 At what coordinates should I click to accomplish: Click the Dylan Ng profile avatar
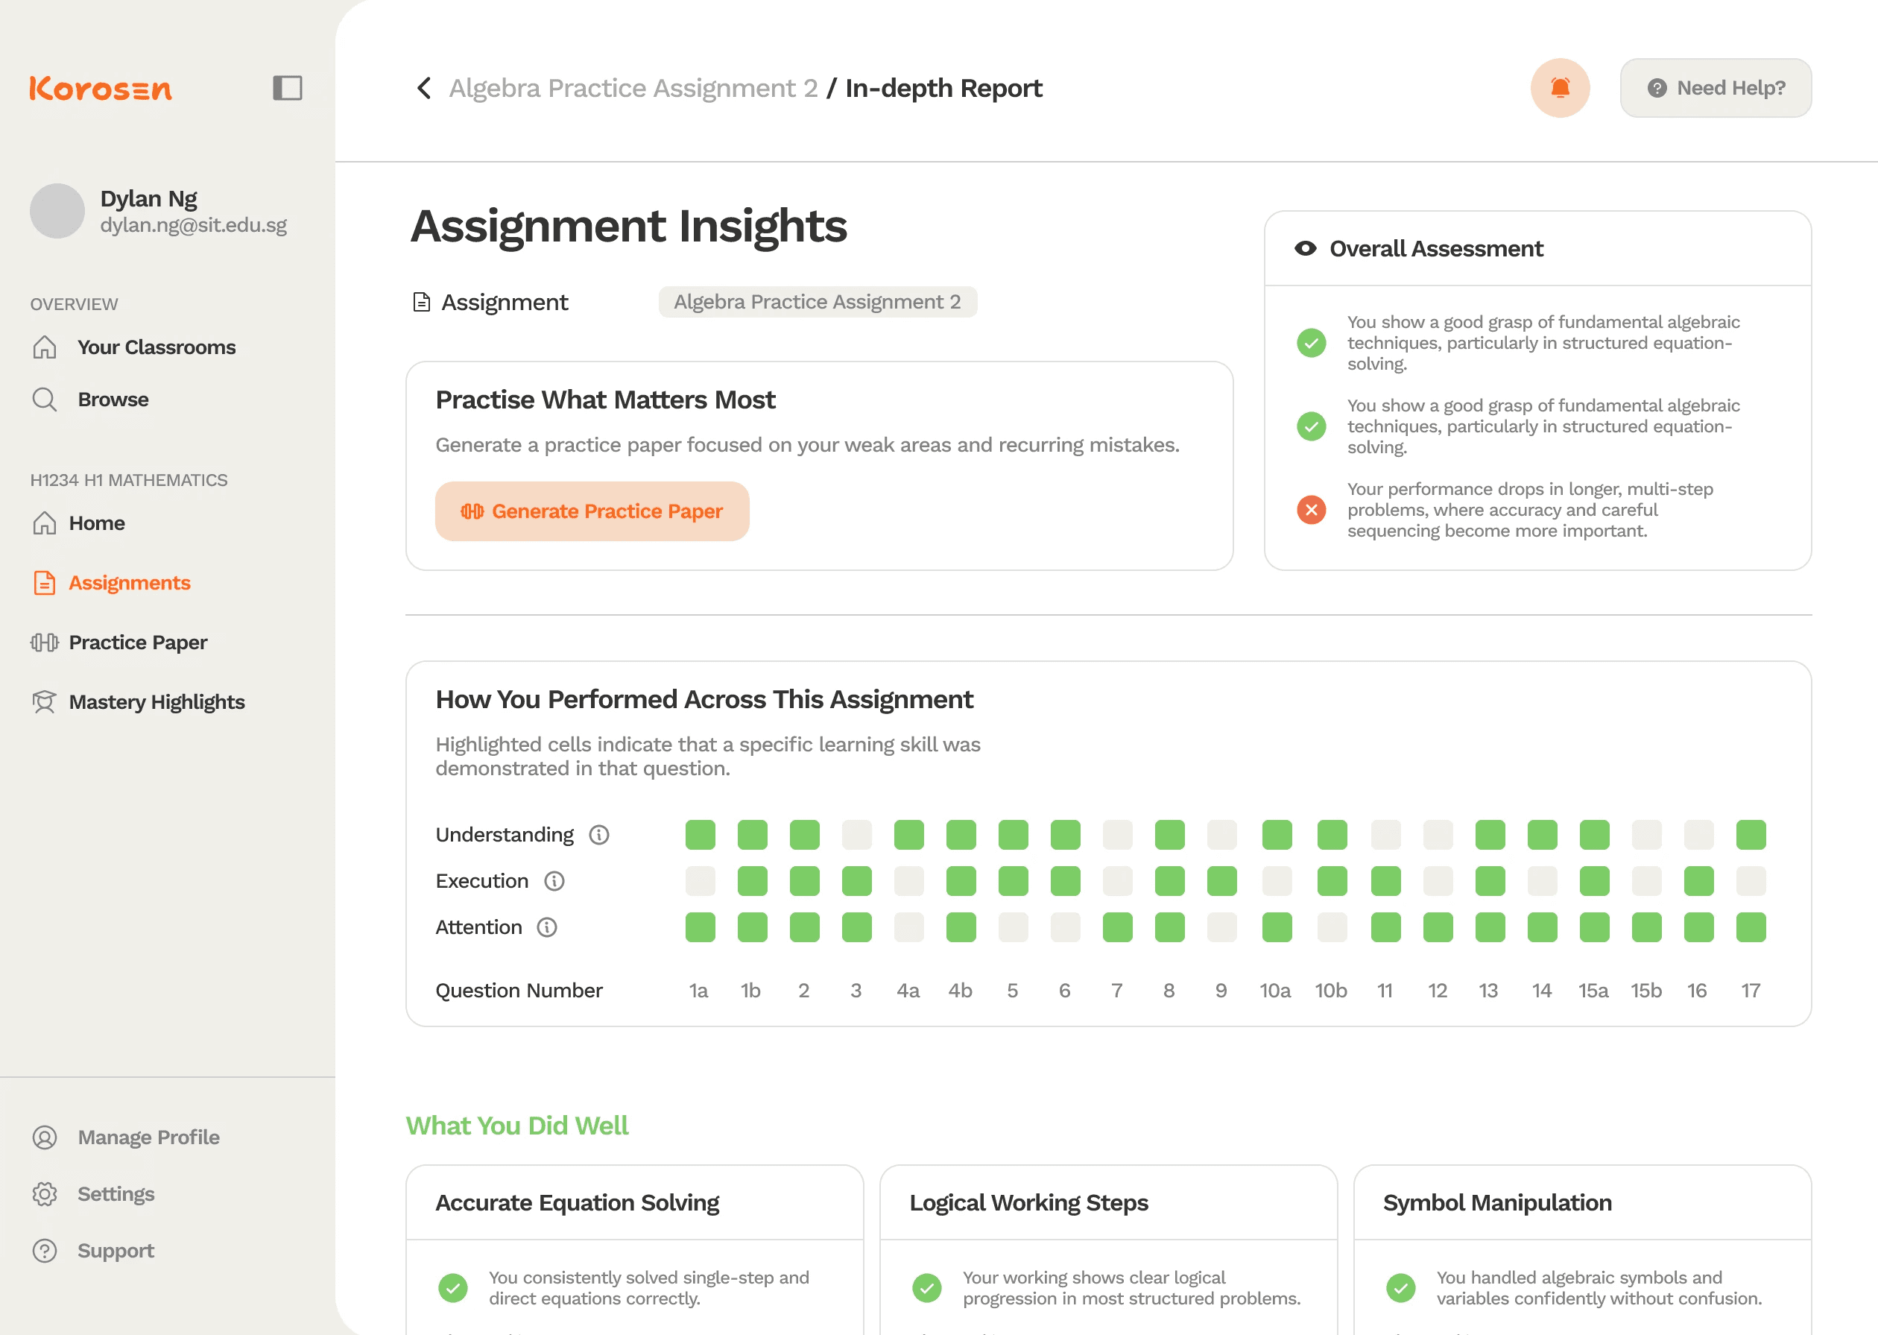[57, 211]
